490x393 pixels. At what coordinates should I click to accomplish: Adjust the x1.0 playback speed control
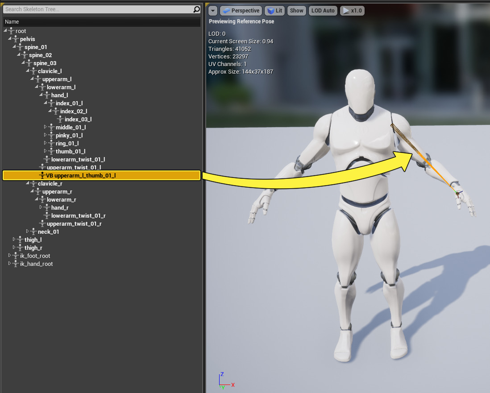[352, 11]
